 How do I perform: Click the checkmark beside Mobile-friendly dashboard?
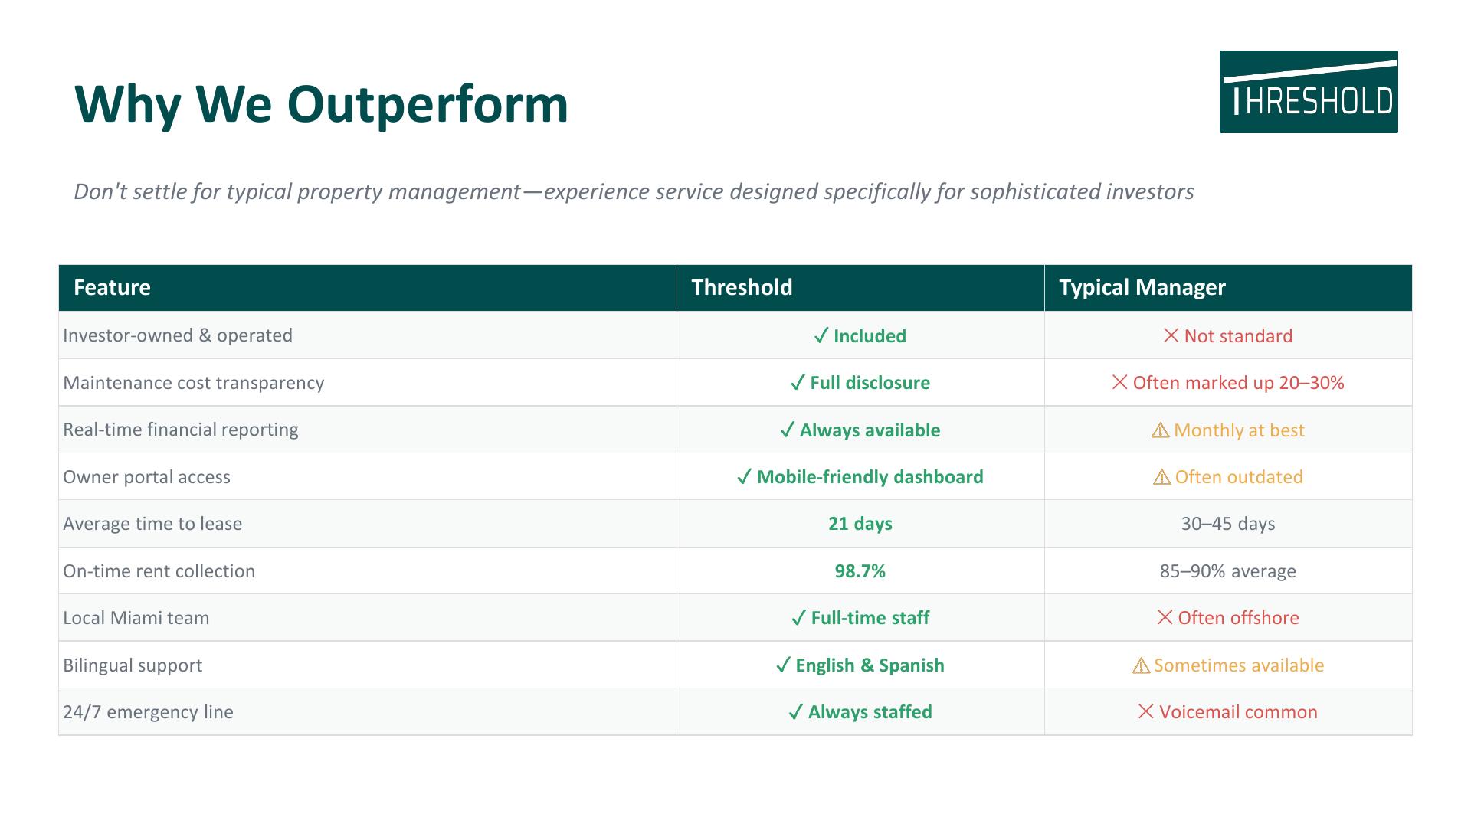744,477
